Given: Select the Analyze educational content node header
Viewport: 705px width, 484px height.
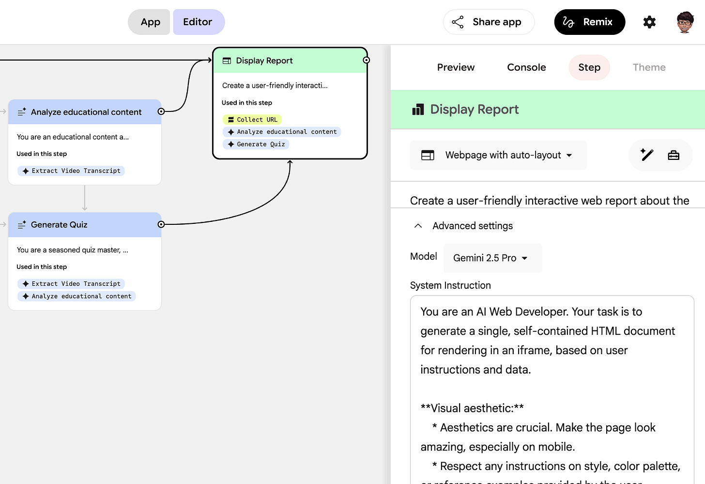Looking at the screenshot, I should [x=85, y=112].
